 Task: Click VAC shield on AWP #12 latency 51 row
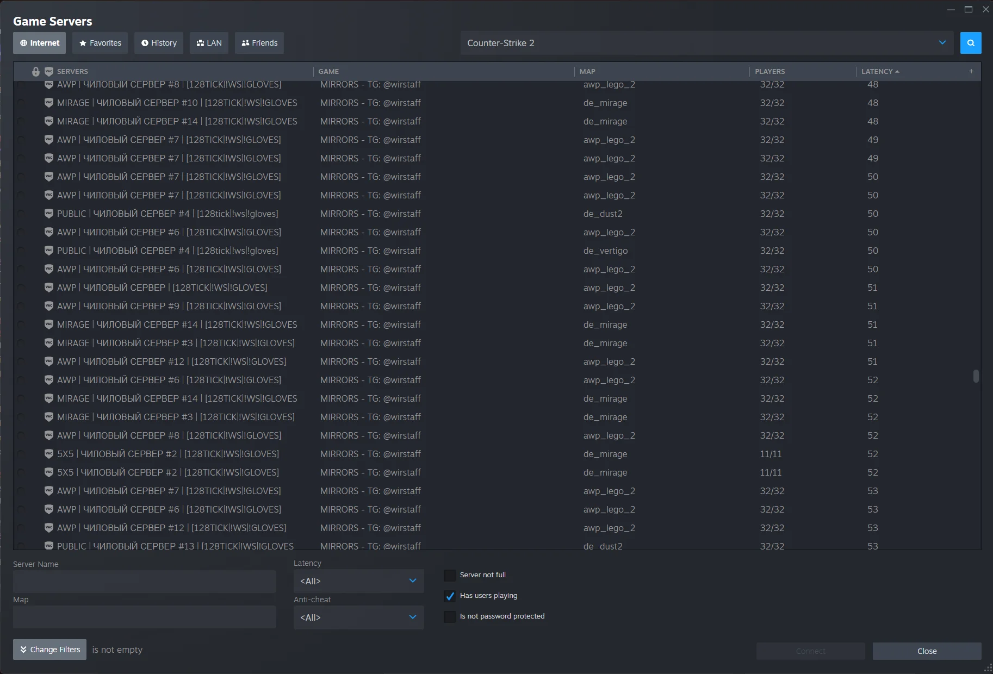click(x=49, y=361)
